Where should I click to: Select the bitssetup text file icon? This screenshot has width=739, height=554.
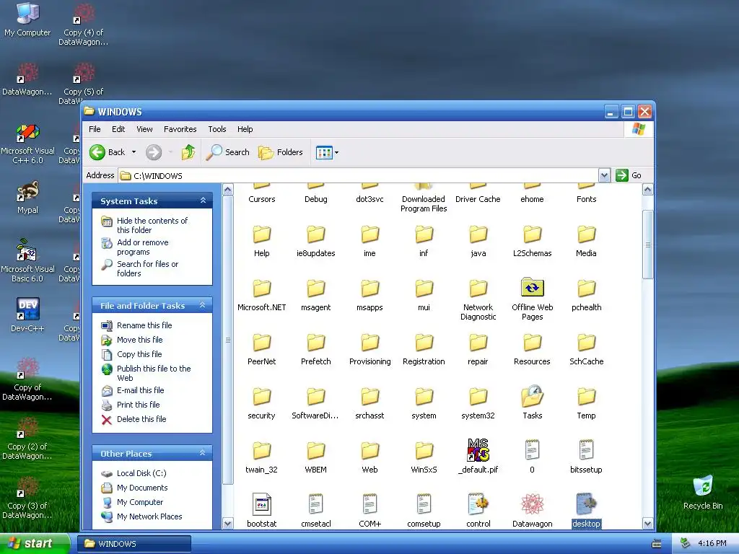coord(586,450)
